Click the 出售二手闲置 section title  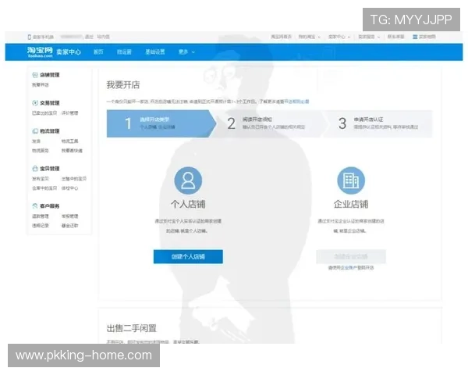pos(132,328)
